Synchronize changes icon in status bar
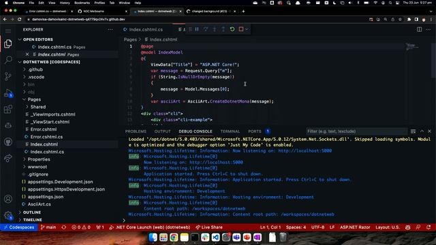Viewport: 436px width, 245px height. click(x=64, y=227)
